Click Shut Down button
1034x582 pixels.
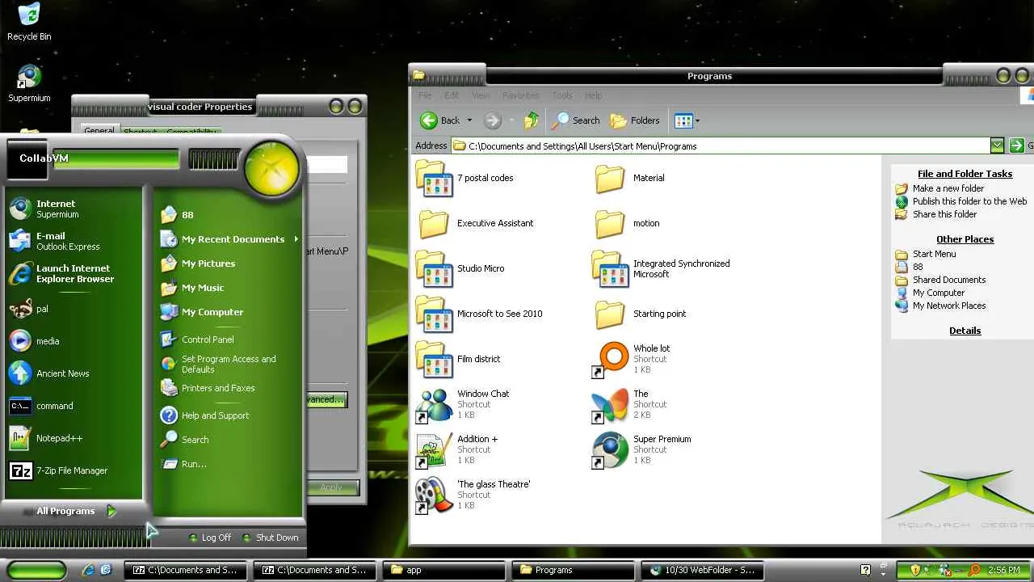tap(270, 538)
